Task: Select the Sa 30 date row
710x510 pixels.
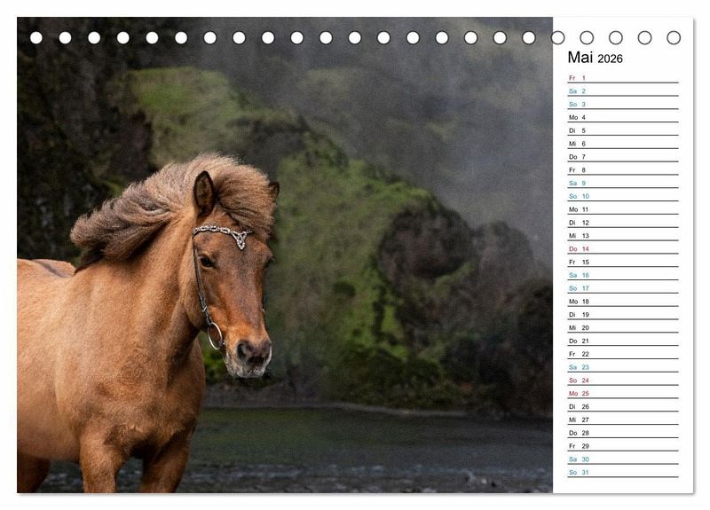Action: pos(622,459)
